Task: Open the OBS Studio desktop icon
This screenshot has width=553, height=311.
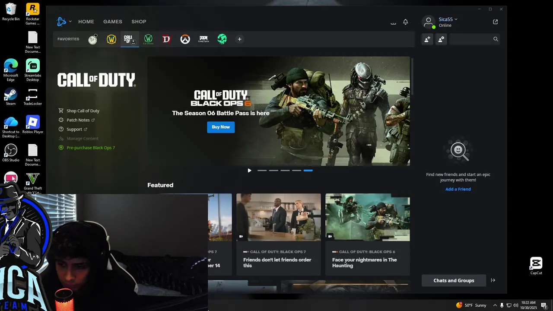Action: pos(11,153)
